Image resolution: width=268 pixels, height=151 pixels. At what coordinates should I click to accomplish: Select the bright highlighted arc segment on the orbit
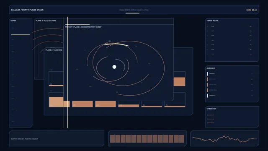click(116, 44)
